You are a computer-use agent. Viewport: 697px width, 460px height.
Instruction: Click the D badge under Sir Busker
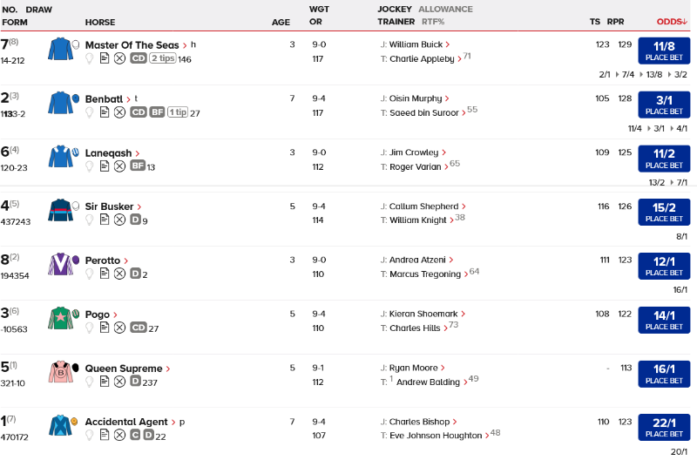tap(135, 220)
